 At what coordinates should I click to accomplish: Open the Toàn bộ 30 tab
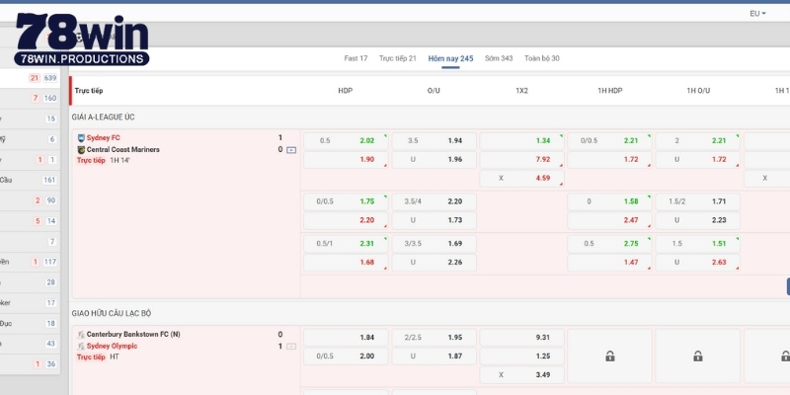[x=542, y=58]
